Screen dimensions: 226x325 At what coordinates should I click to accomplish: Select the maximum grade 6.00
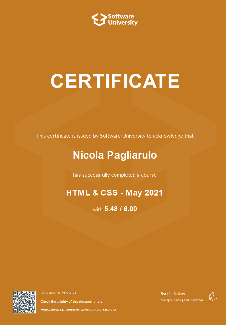[130, 209]
